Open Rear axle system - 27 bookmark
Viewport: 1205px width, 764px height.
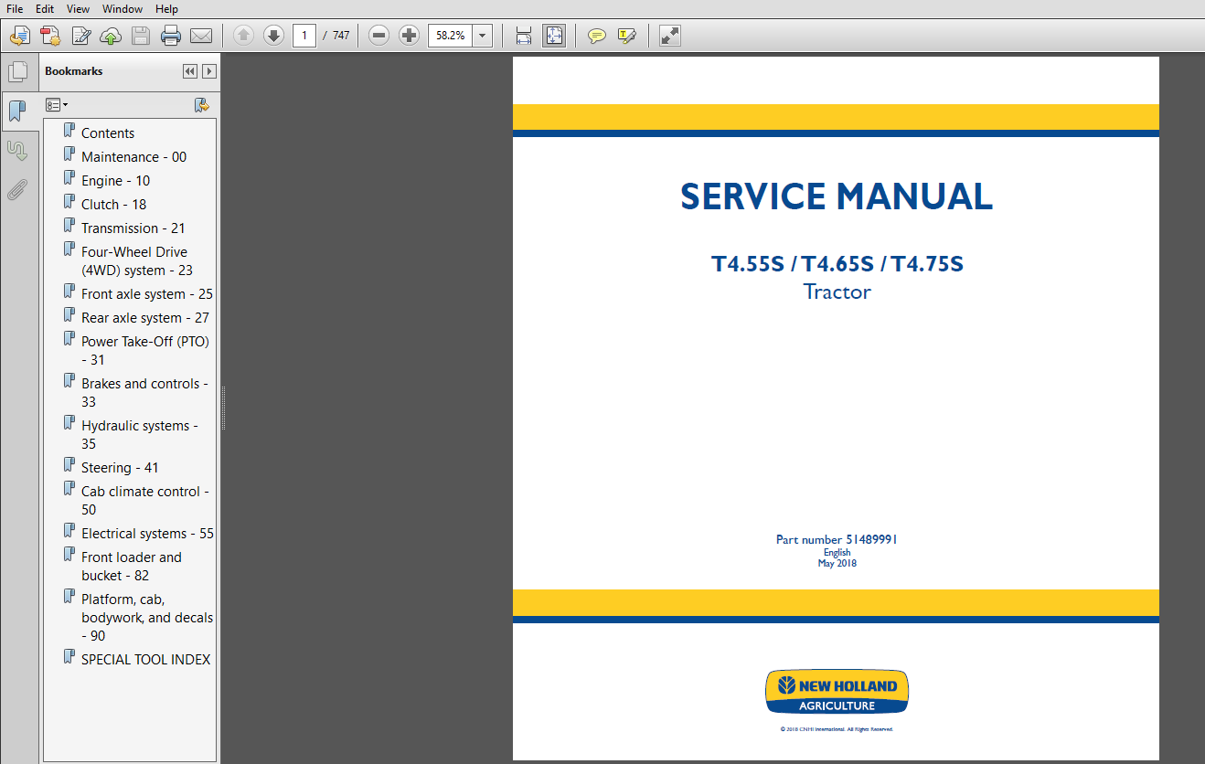145,318
